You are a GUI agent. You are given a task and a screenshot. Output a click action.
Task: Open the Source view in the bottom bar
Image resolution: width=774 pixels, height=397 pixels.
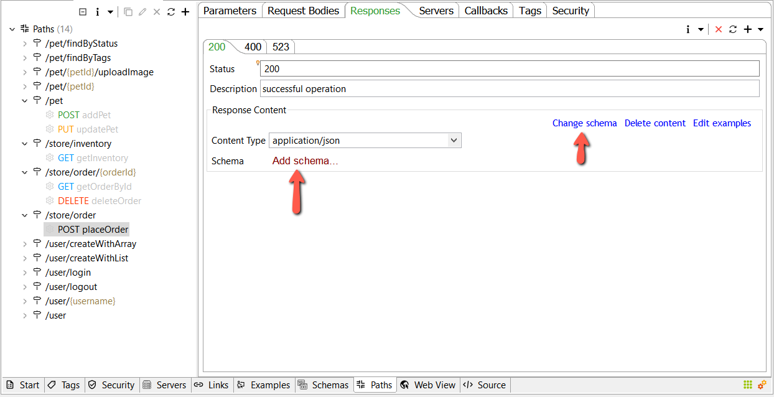coord(485,385)
